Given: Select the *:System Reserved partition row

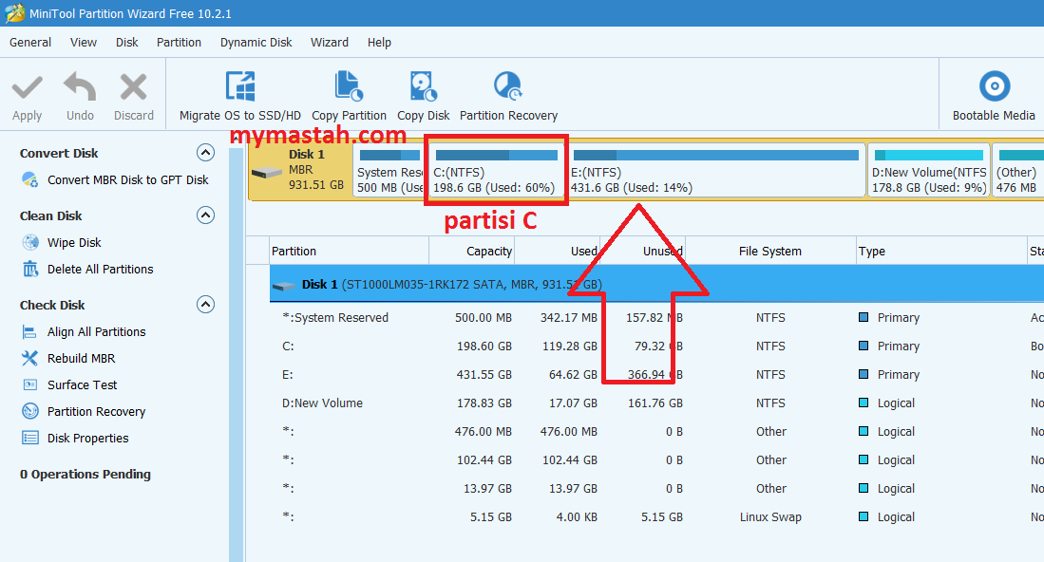Looking at the screenshot, I should [x=656, y=317].
